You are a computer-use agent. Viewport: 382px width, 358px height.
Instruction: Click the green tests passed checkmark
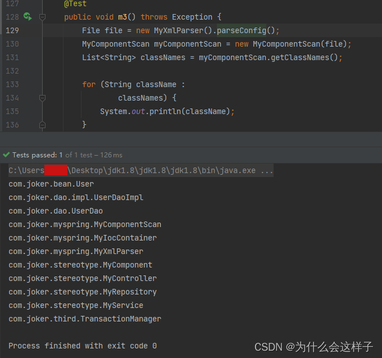pyautogui.click(x=6, y=155)
